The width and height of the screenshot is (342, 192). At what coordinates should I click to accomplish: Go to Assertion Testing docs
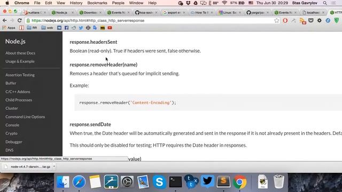[x=20, y=75]
